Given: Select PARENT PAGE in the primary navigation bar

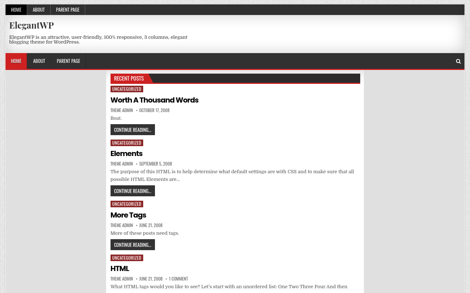Looking at the screenshot, I should [68, 61].
